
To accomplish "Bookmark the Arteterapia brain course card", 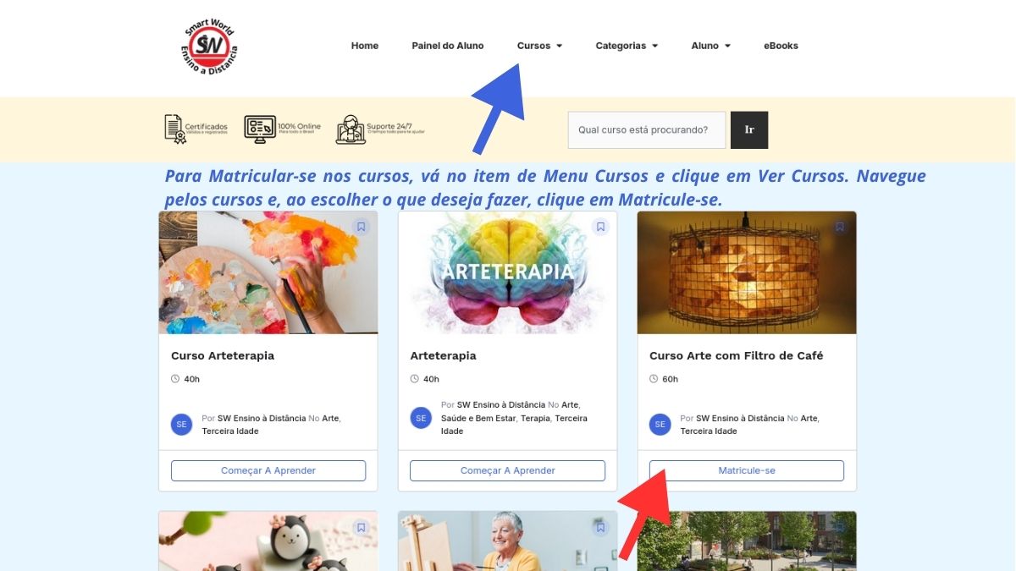I will pos(600,227).
